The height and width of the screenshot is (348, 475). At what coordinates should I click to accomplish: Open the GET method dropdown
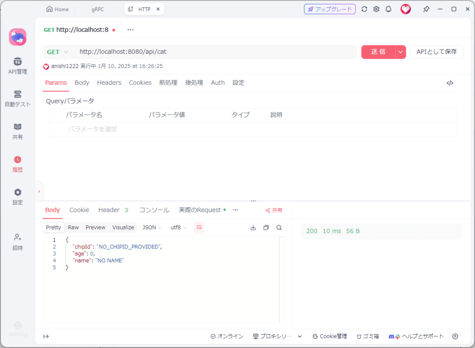point(58,52)
